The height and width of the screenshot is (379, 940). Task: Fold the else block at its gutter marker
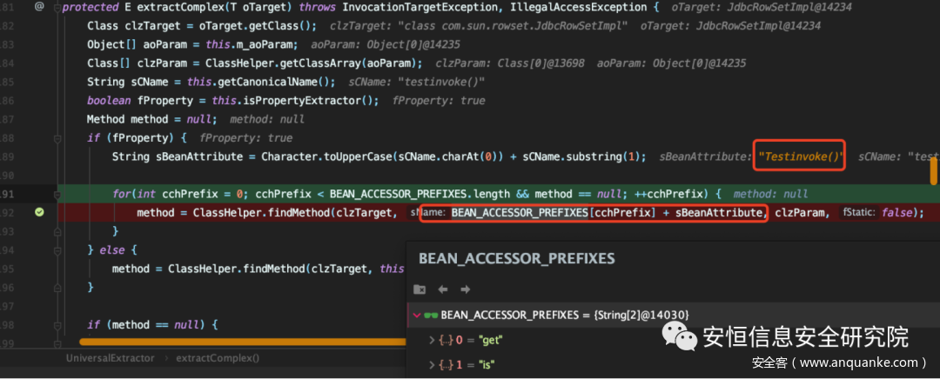click(x=57, y=249)
